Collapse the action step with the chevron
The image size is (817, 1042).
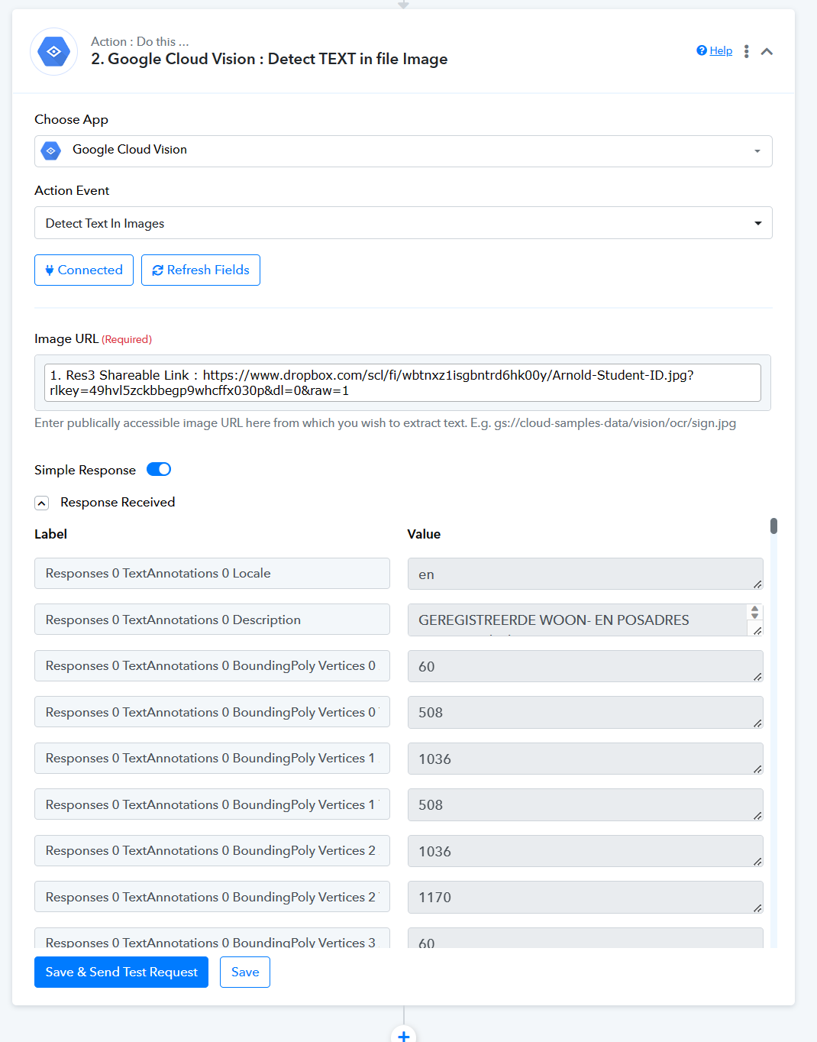767,51
